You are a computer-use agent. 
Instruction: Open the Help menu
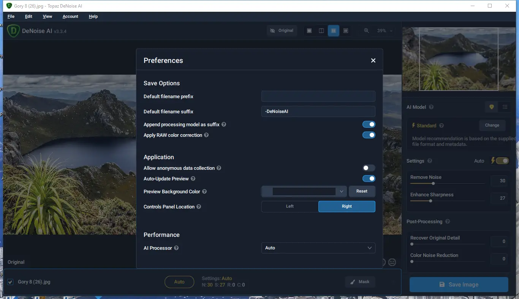[x=93, y=16]
